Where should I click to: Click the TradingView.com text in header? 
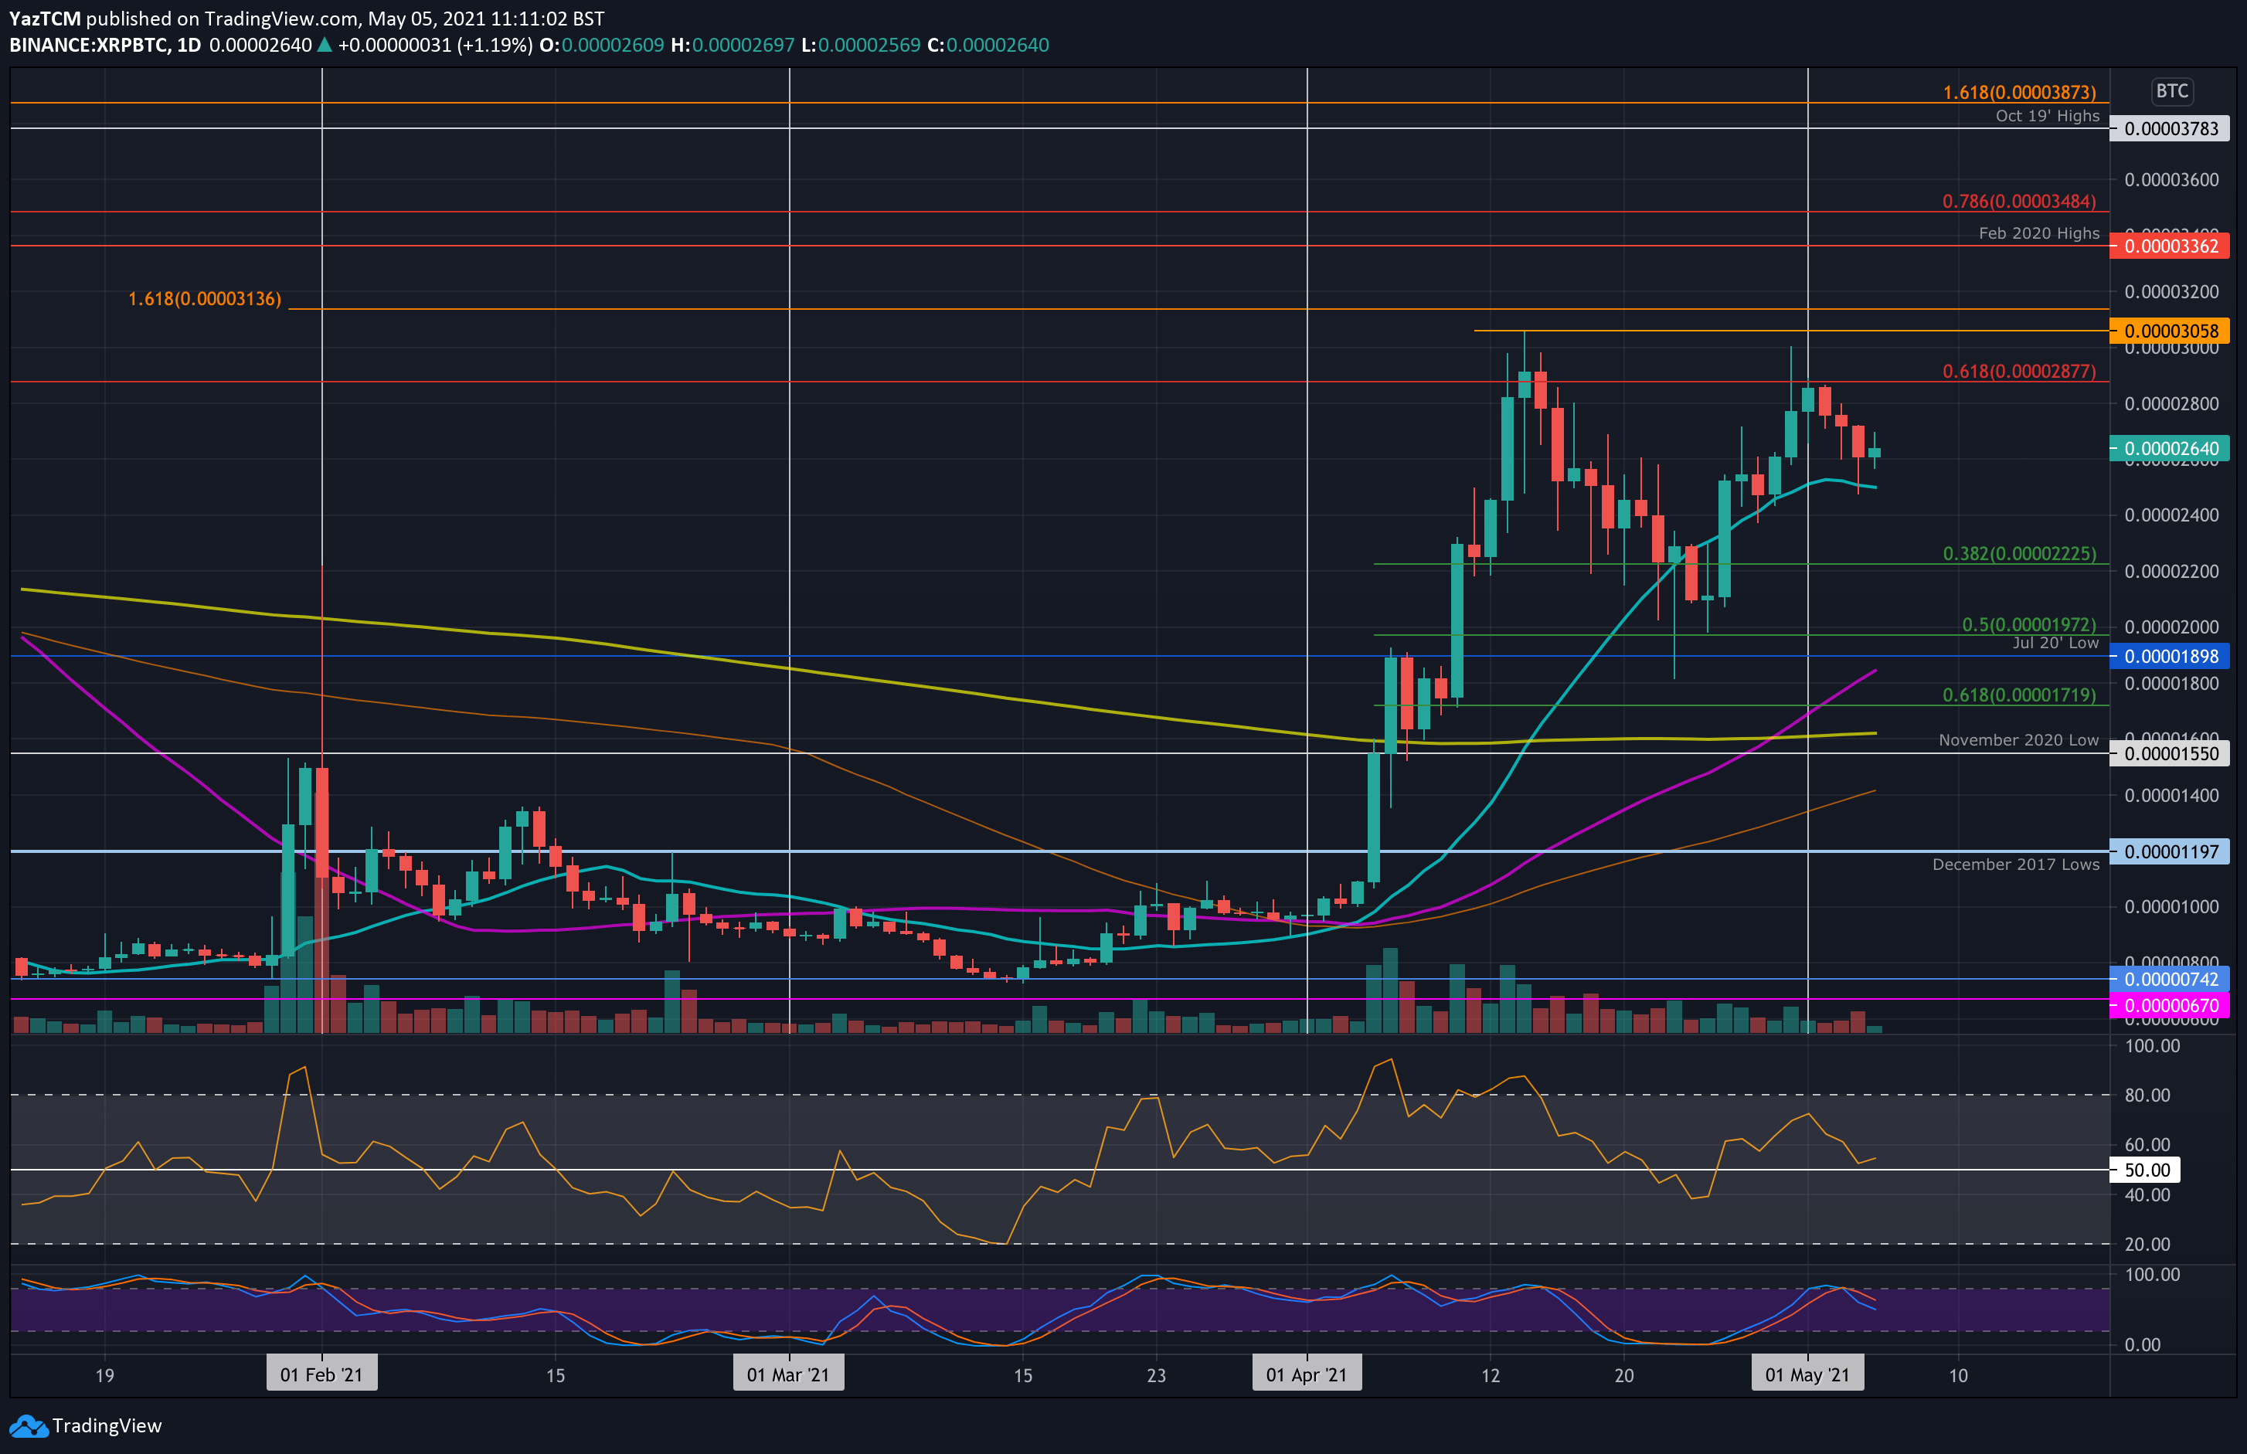coord(280,19)
